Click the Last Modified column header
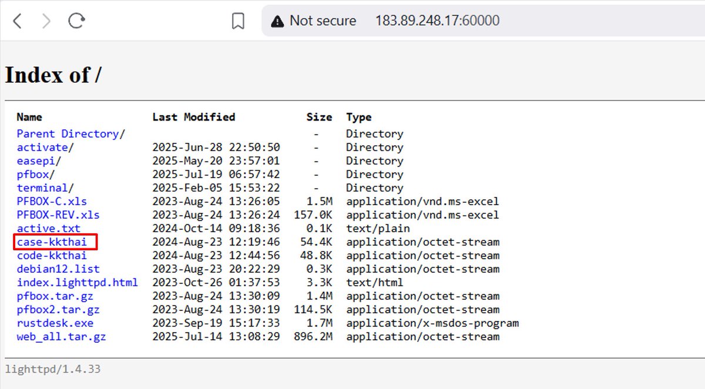705x389 pixels. tap(194, 117)
